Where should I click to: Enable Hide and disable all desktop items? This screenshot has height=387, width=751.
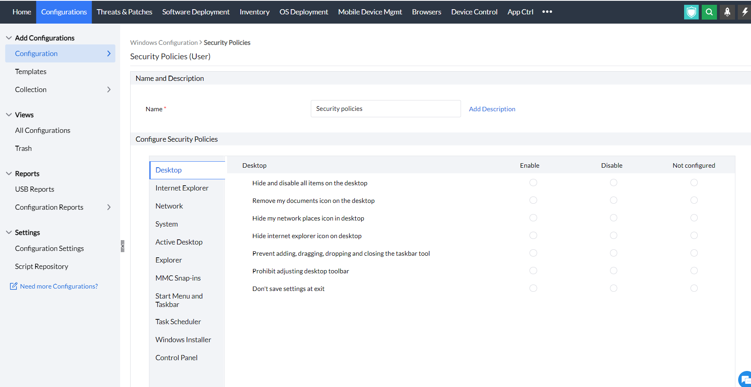[533, 182]
